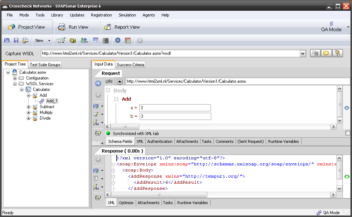Click the yellow cylinders database toolbar icon
This screenshot has width=352, height=217.
click(72, 40)
